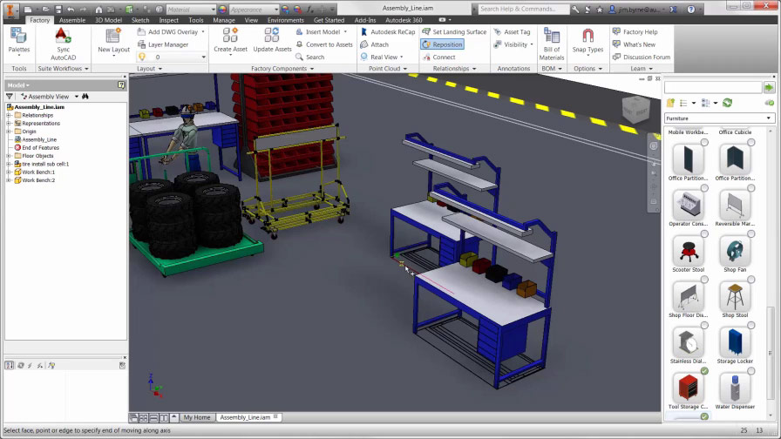781x439 pixels.
Task: Create a New Layout
Action: pyautogui.click(x=113, y=42)
